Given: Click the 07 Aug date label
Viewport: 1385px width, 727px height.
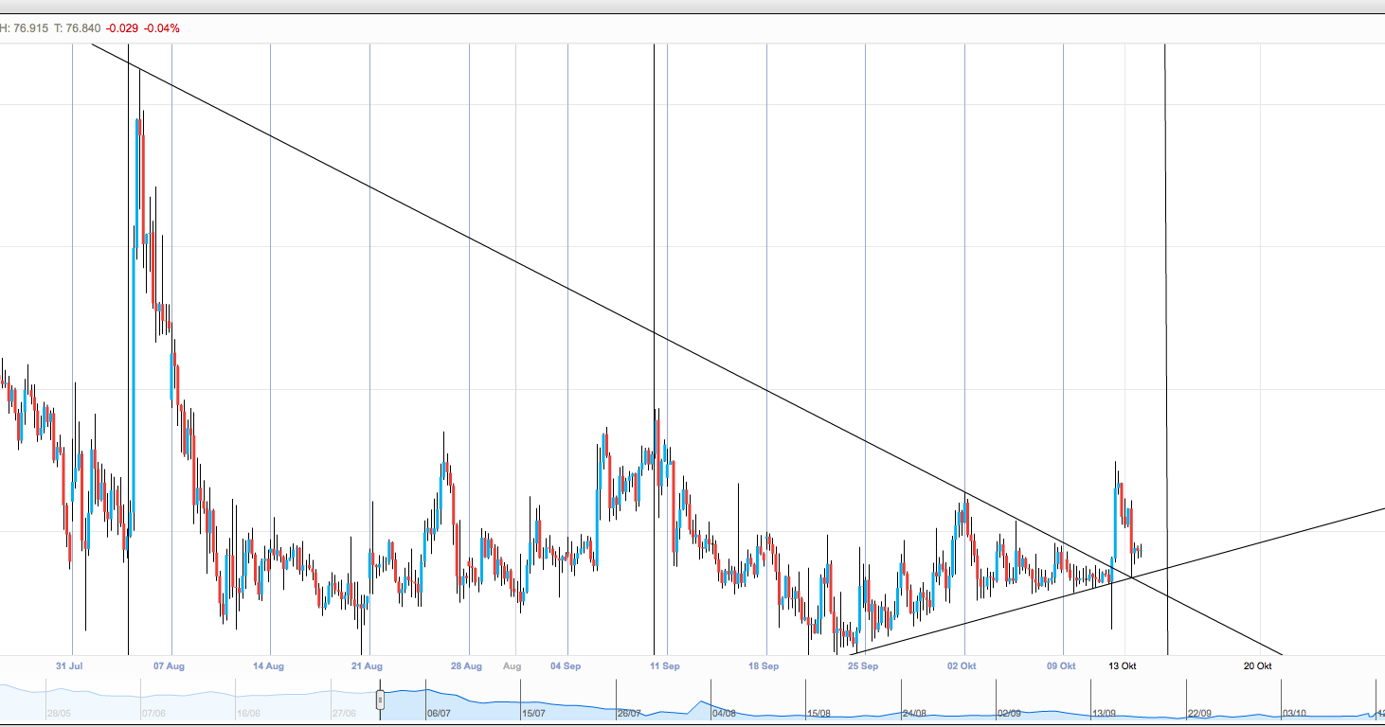Looking at the screenshot, I should pos(167,666).
